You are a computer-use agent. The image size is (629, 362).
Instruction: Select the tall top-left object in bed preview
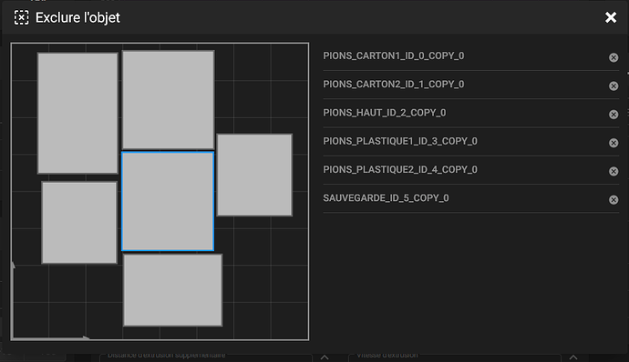(77, 114)
